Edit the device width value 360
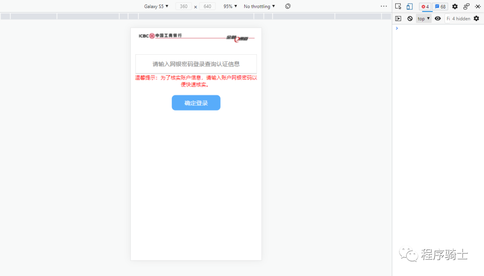 coord(183,6)
